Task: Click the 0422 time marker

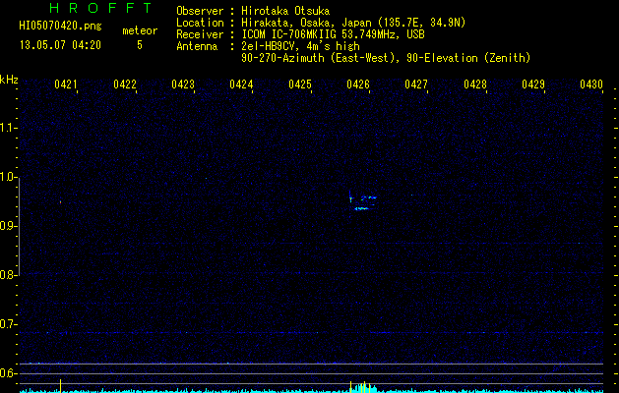Action: [125, 84]
